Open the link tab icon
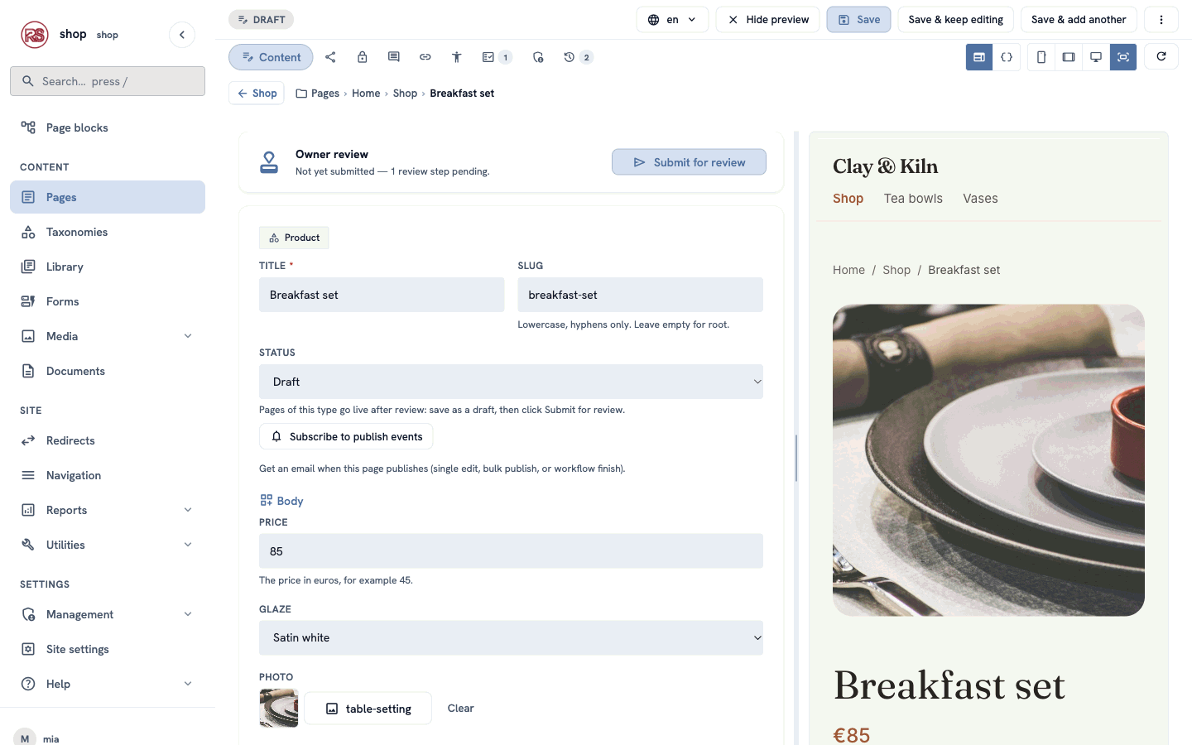1192x745 pixels. pyautogui.click(x=425, y=57)
